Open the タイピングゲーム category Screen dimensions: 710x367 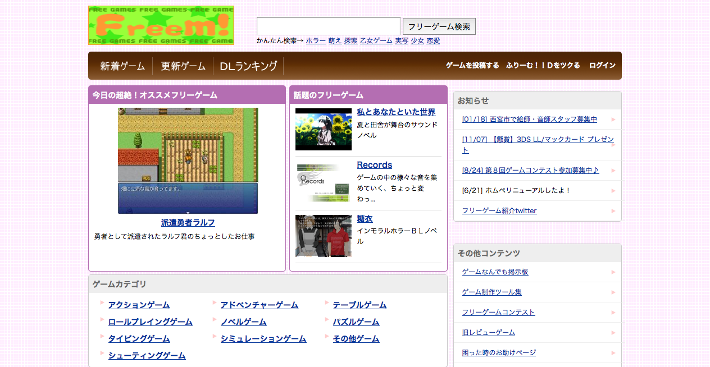[x=139, y=339]
